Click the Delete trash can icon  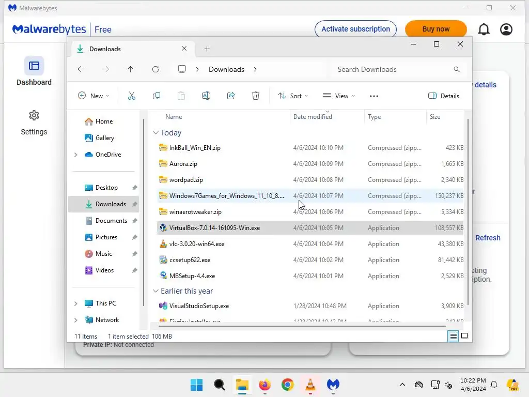(x=256, y=96)
